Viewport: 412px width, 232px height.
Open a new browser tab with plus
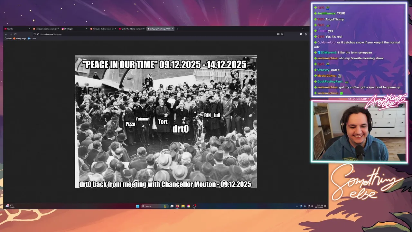[177, 29]
